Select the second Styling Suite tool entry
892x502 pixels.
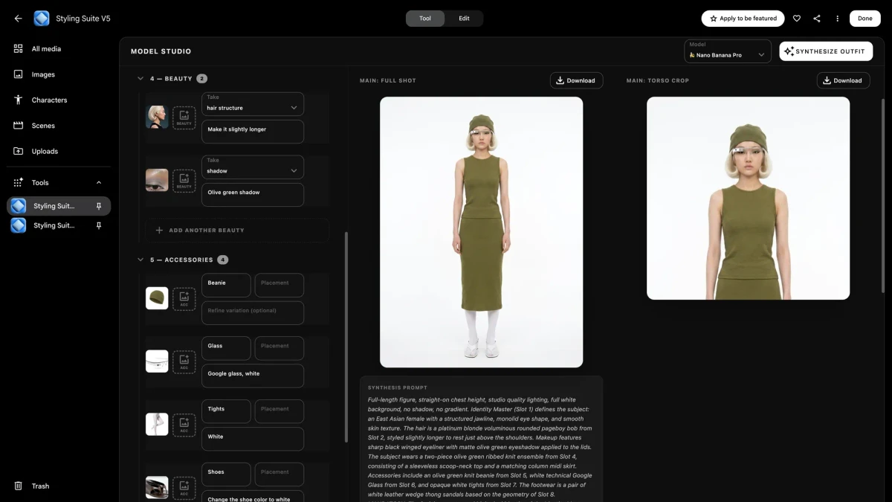click(x=59, y=225)
